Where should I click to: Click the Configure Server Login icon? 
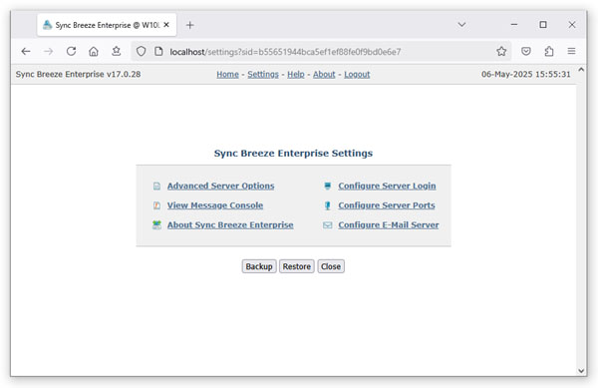point(327,186)
